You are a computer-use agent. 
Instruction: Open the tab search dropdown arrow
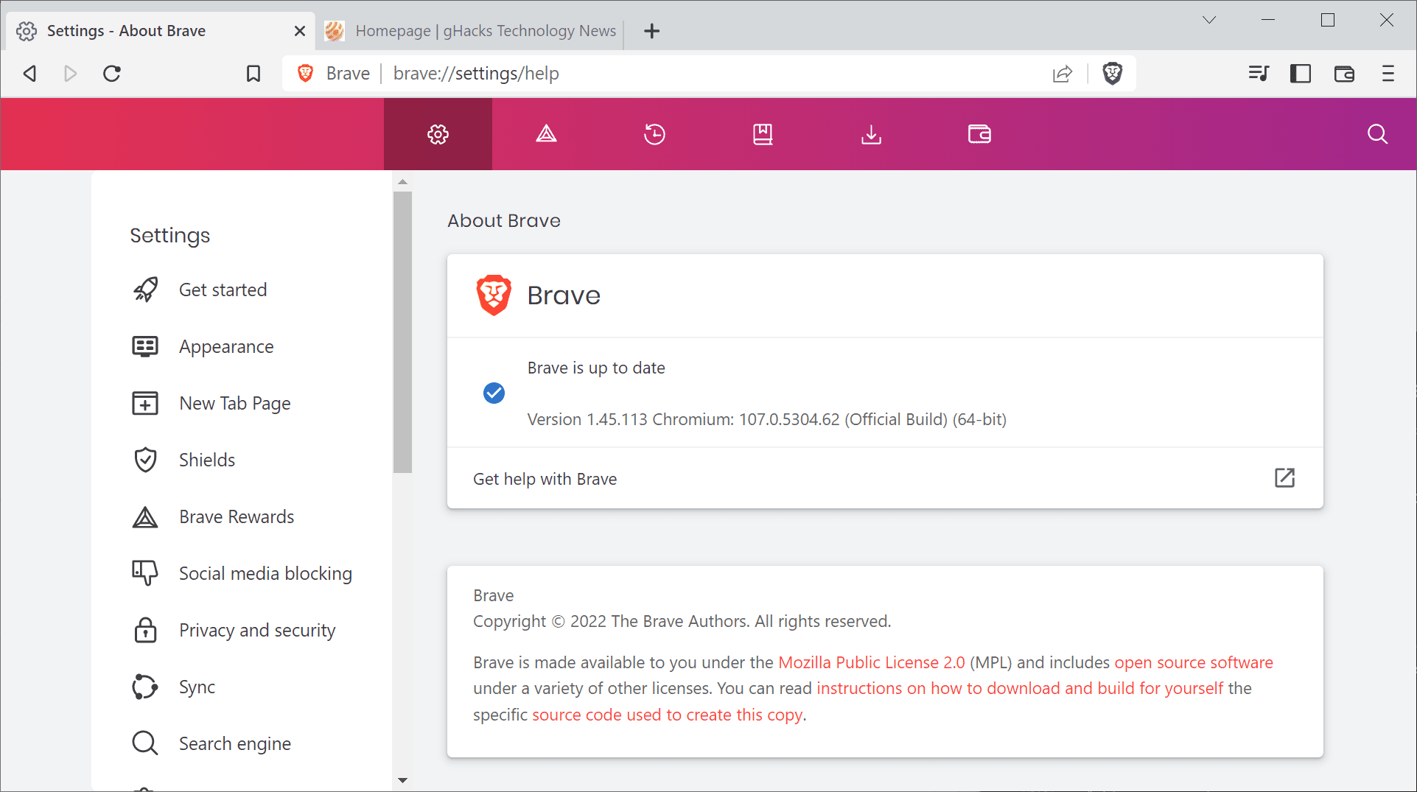pyautogui.click(x=1209, y=20)
